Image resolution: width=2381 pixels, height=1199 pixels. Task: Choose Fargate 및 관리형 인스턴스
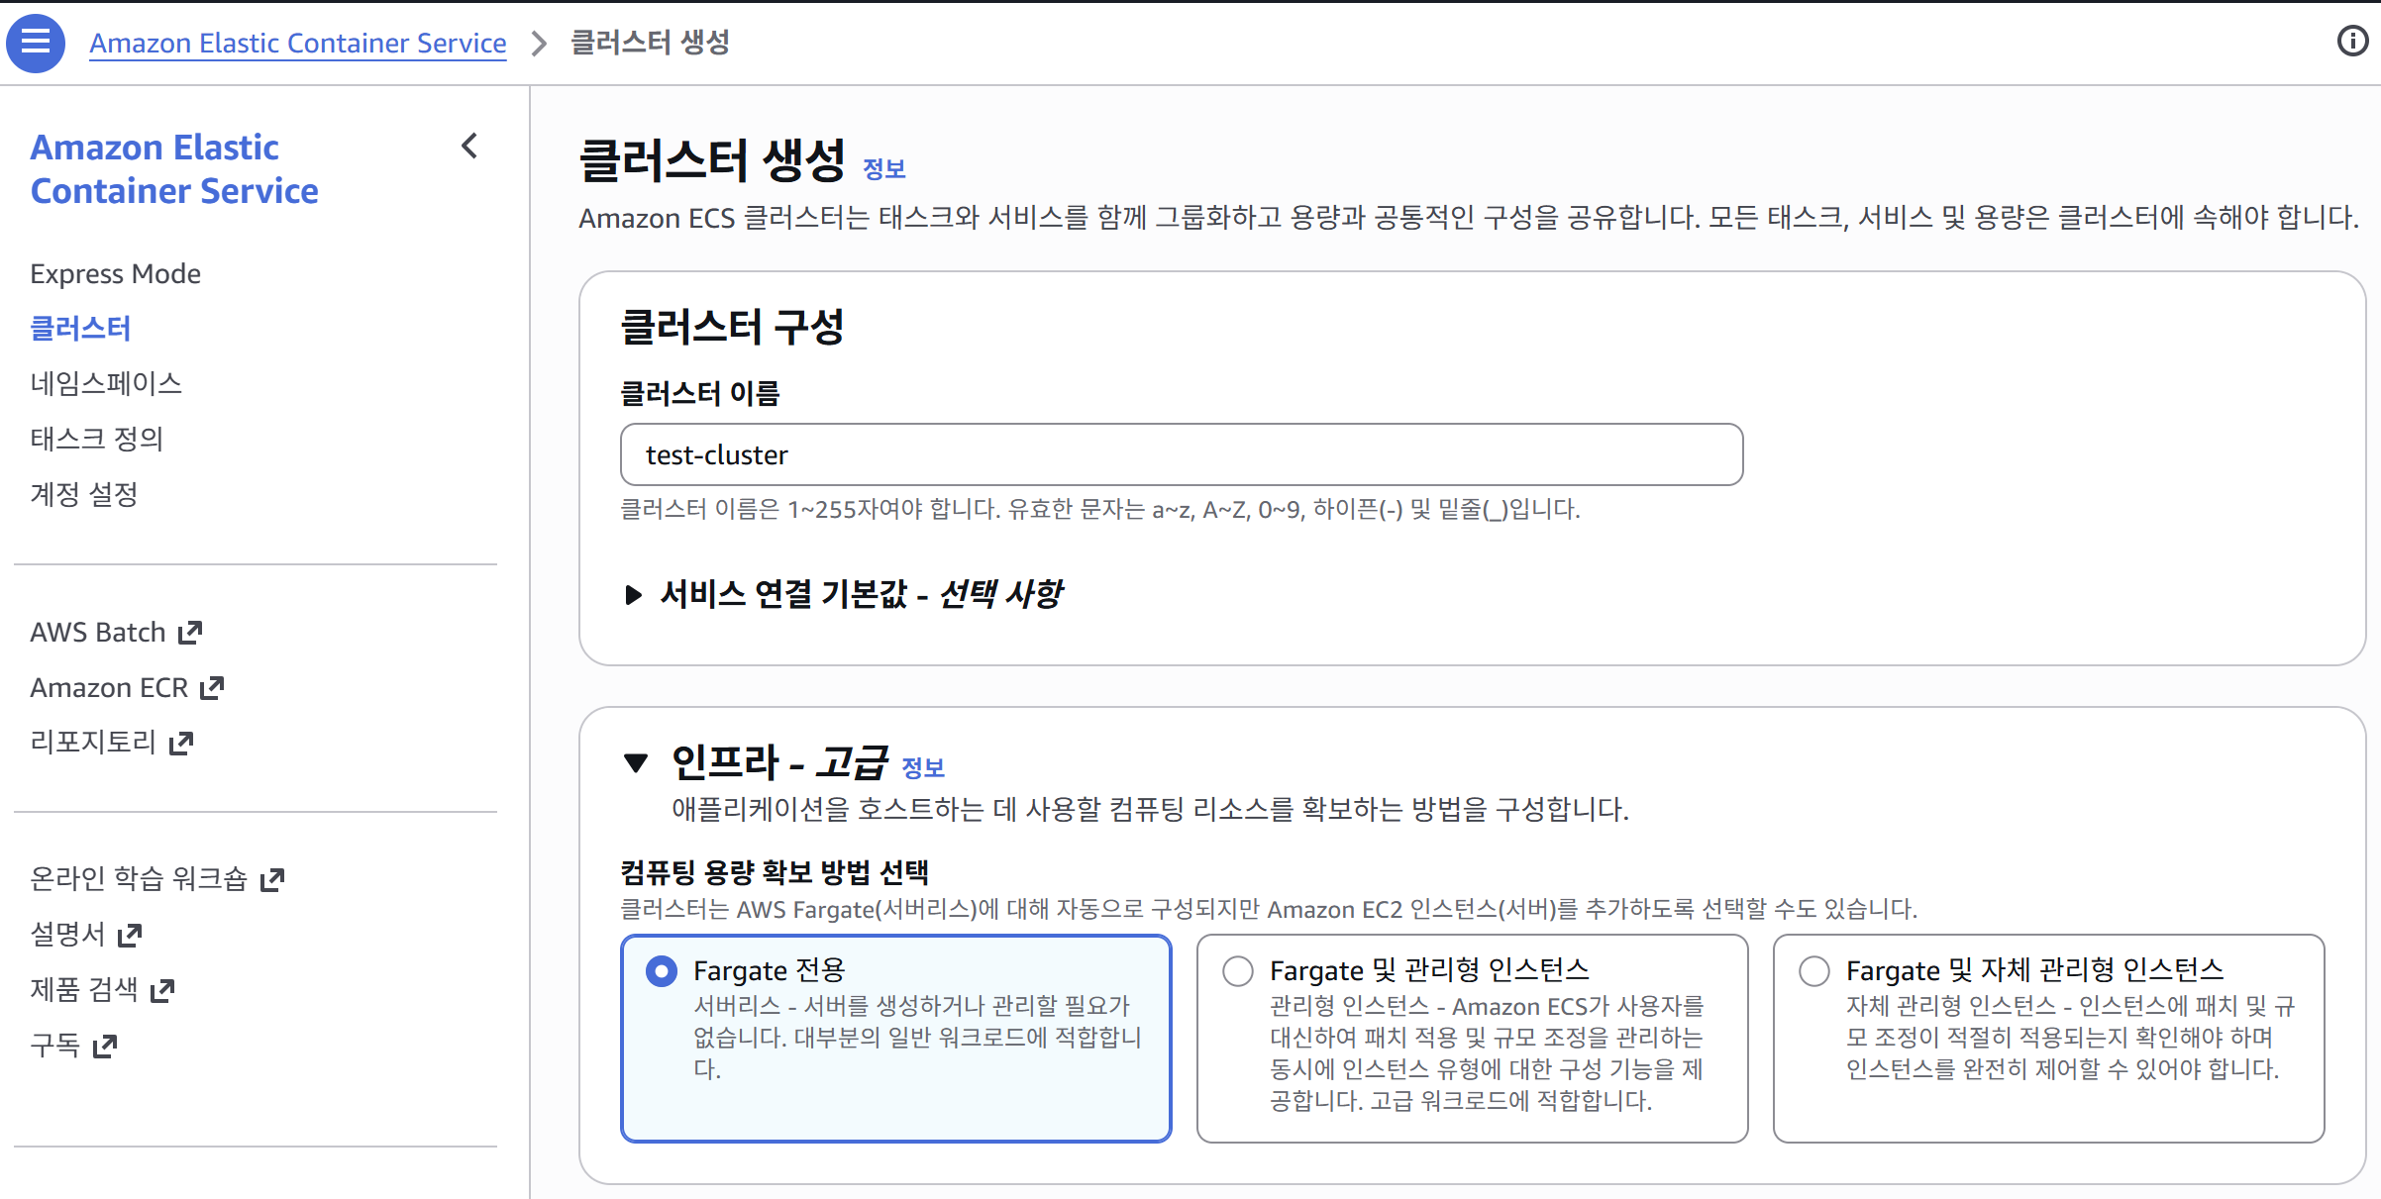point(1237,971)
